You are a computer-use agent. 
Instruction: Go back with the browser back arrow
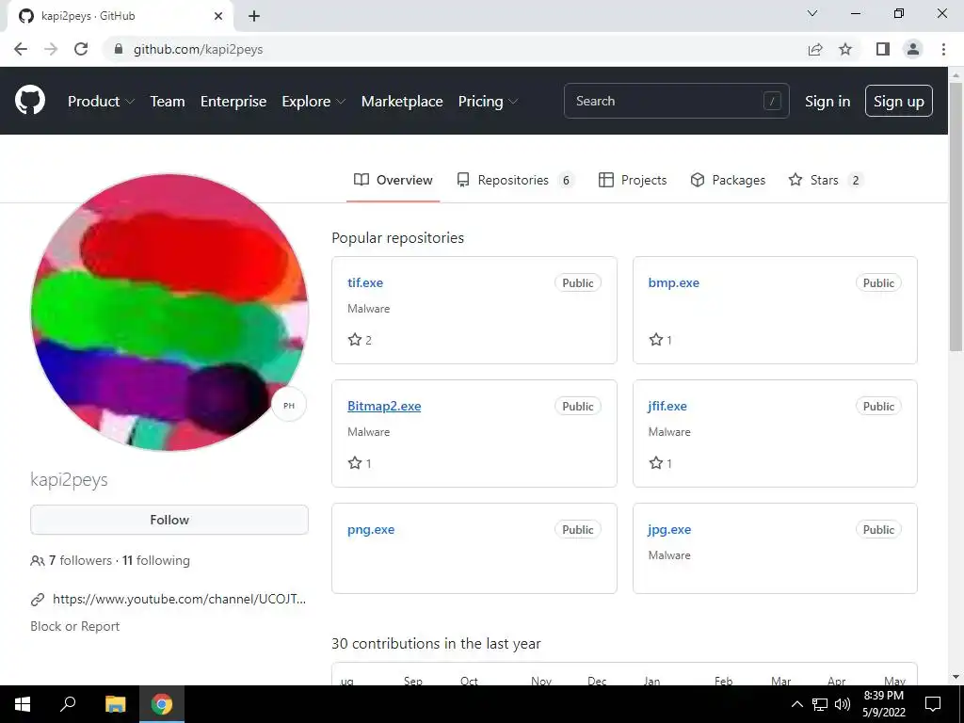coord(21,49)
